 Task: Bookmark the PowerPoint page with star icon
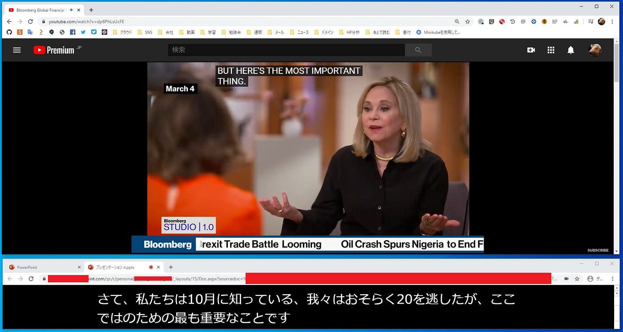[577, 279]
